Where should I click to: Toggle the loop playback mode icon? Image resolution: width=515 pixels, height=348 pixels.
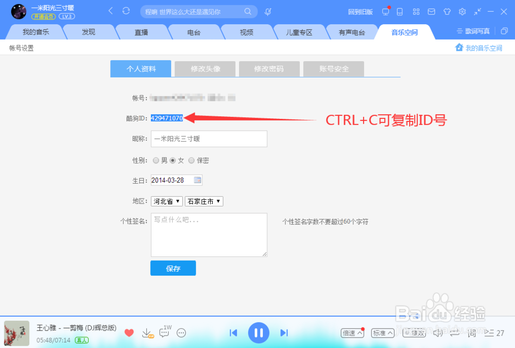455,333
